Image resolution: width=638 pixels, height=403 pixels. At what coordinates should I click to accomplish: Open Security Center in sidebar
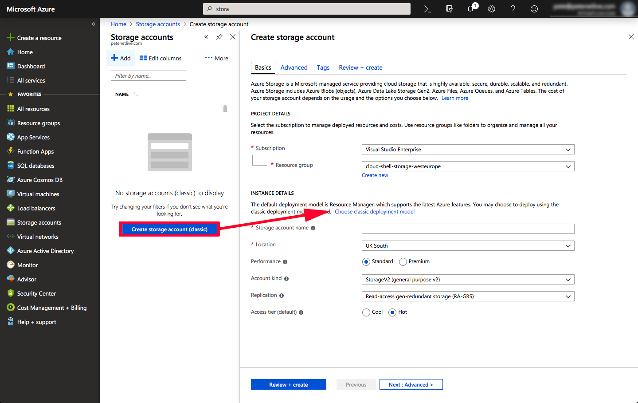point(36,293)
